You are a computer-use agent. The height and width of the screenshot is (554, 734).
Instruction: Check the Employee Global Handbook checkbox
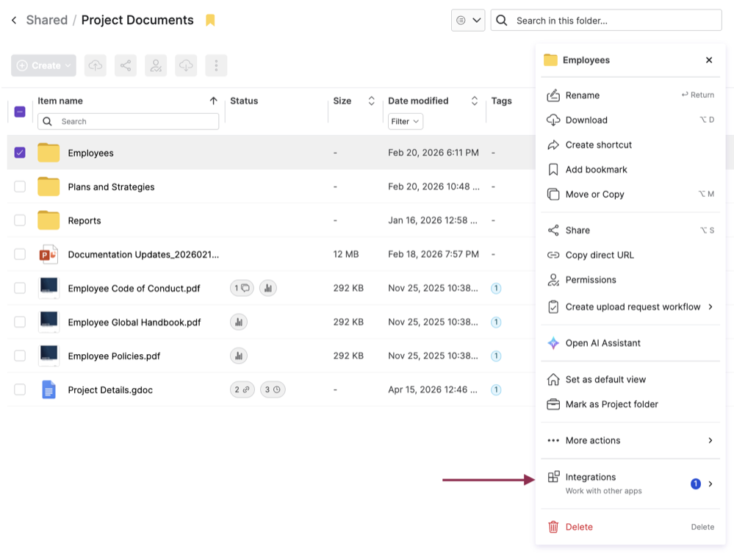point(20,322)
